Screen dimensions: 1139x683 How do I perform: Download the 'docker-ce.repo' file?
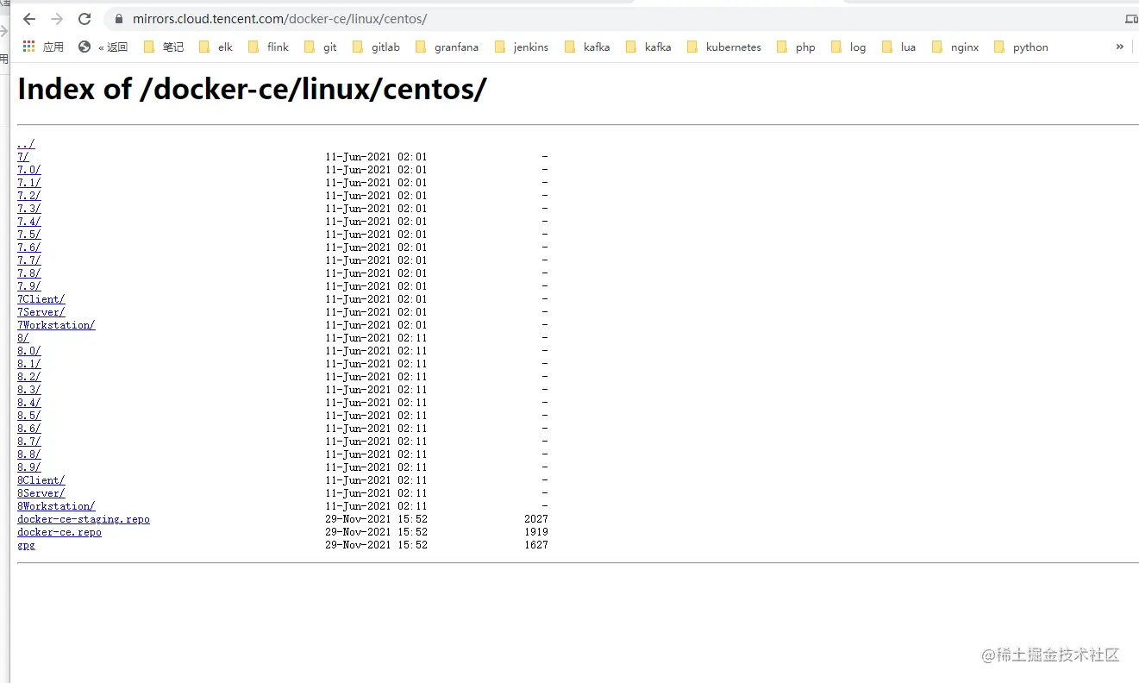point(59,532)
